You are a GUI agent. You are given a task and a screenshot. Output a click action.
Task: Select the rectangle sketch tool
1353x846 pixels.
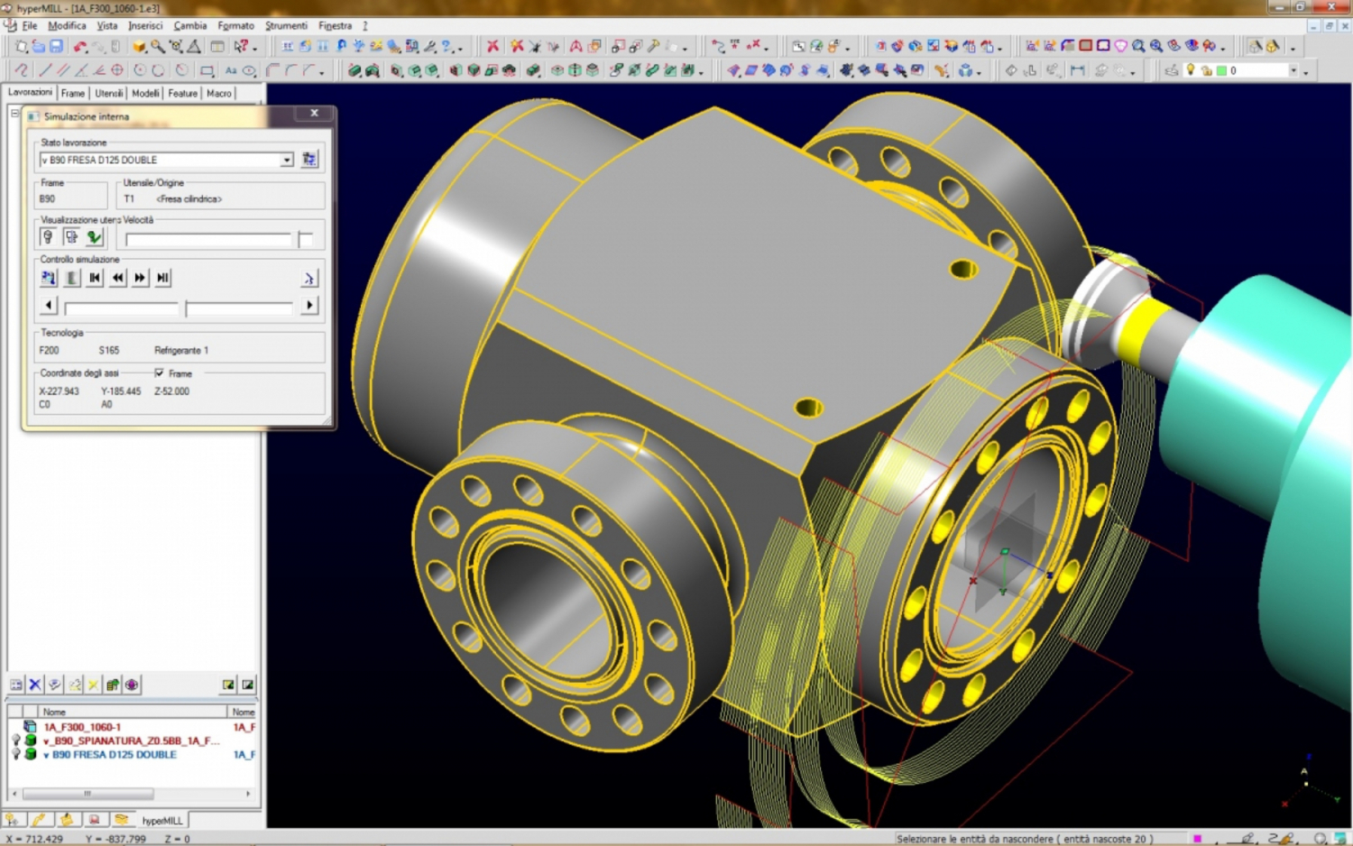207,70
